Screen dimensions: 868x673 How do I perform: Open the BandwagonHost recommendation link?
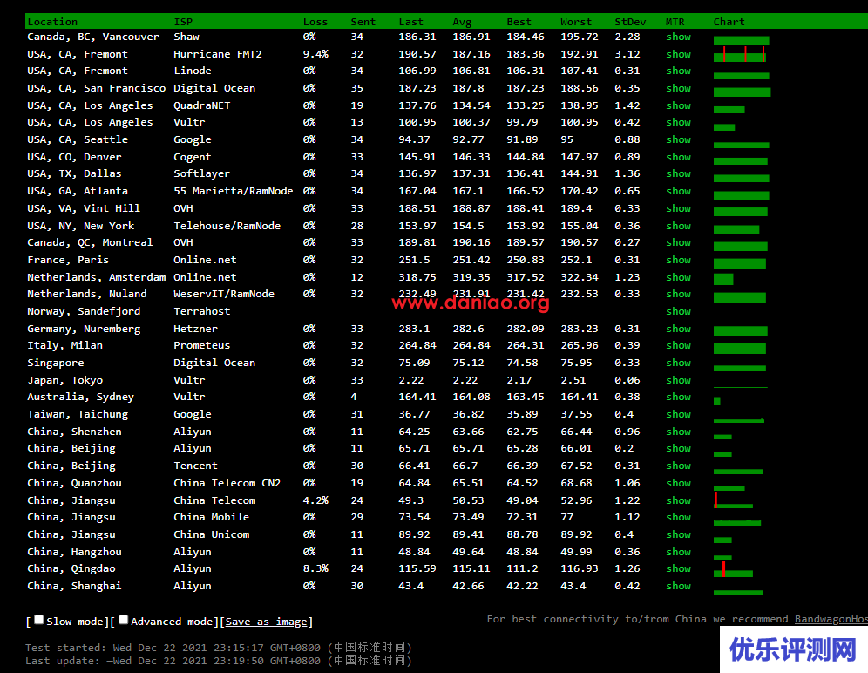click(831, 619)
